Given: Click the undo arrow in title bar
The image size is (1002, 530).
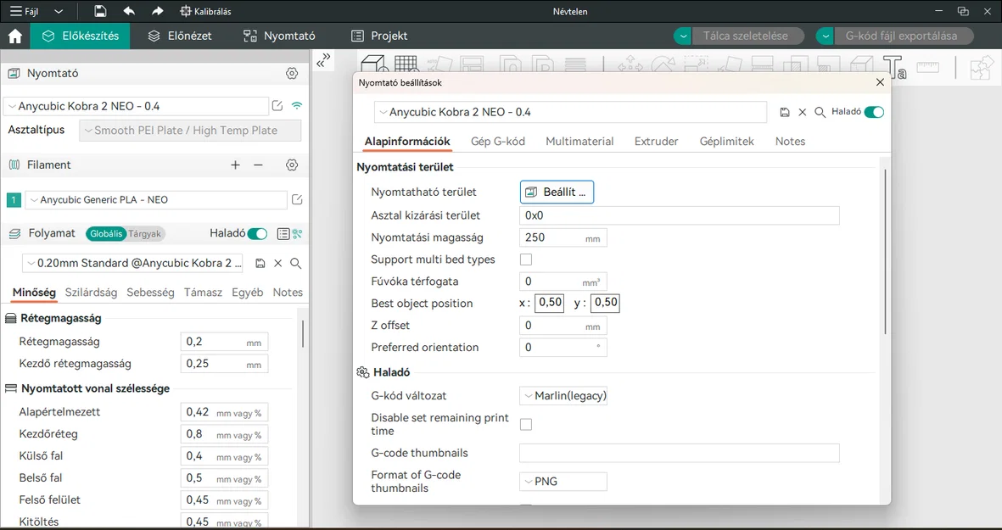Looking at the screenshot, I should click(129, 11).
